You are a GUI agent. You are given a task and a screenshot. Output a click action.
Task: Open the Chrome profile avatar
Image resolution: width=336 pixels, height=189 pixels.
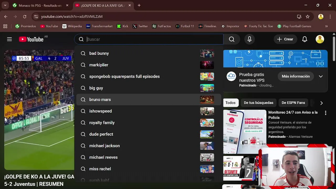(321, 17)
